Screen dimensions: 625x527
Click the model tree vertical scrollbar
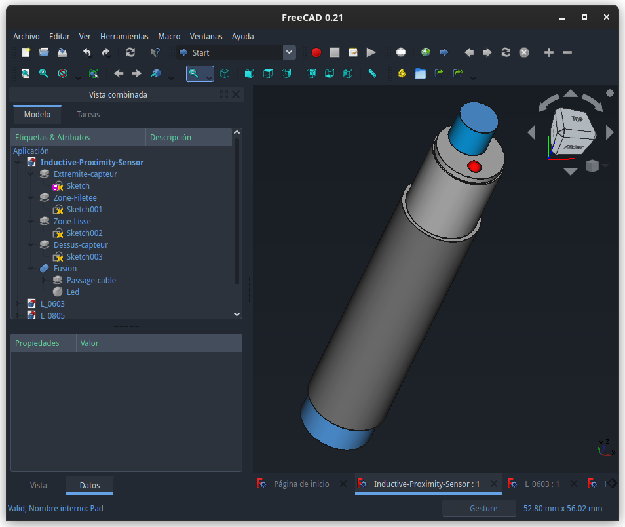pyautogui.click(x=237, y=211)
